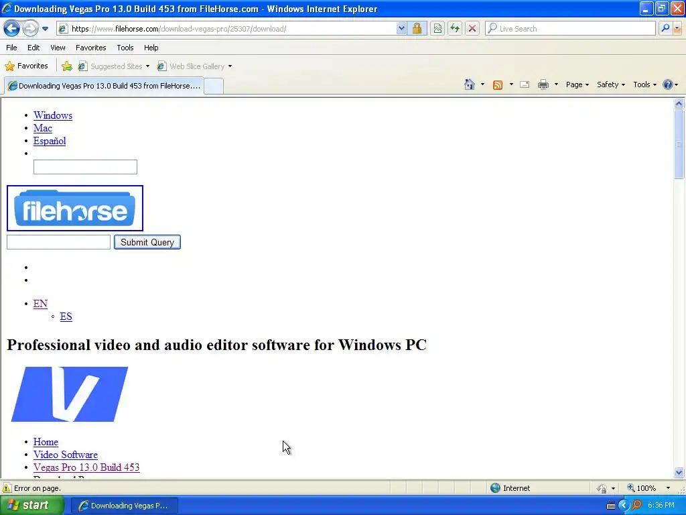Click the vertical scrollbar thumb
The width and height of the screenshot is (686, 515).
(679, 144)
